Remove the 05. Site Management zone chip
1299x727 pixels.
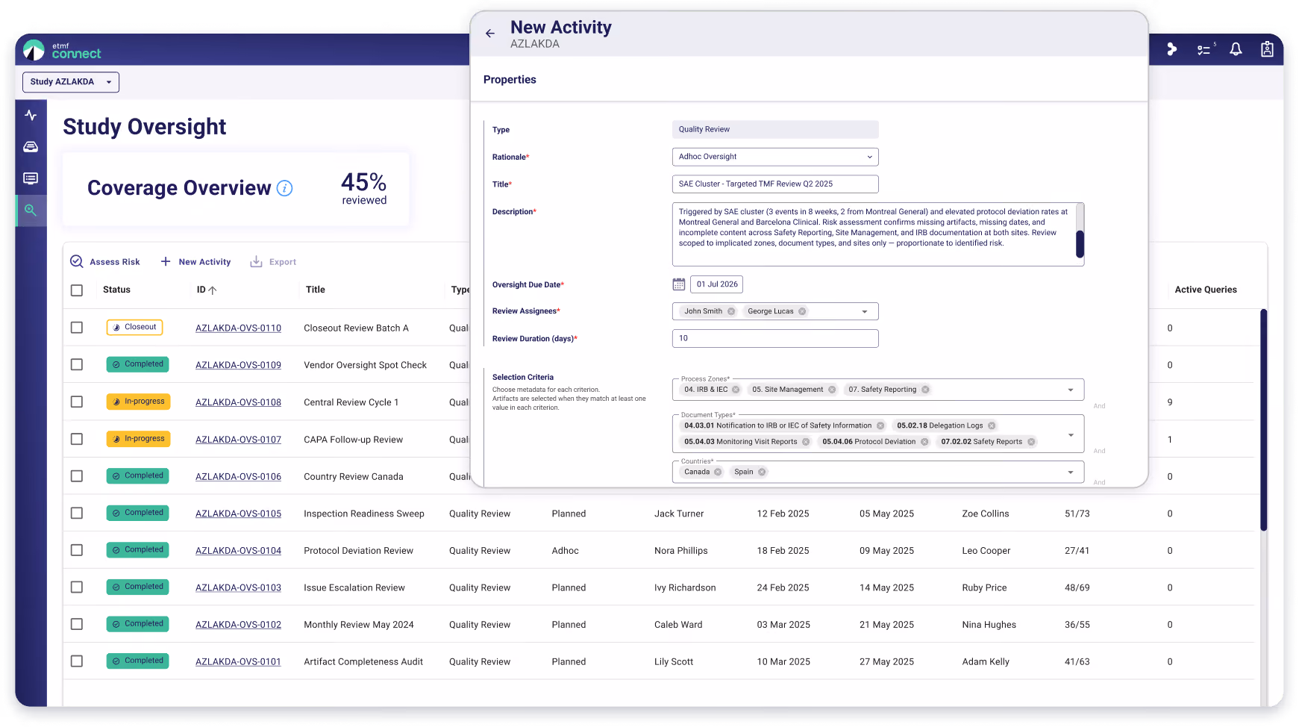(832, 390)
